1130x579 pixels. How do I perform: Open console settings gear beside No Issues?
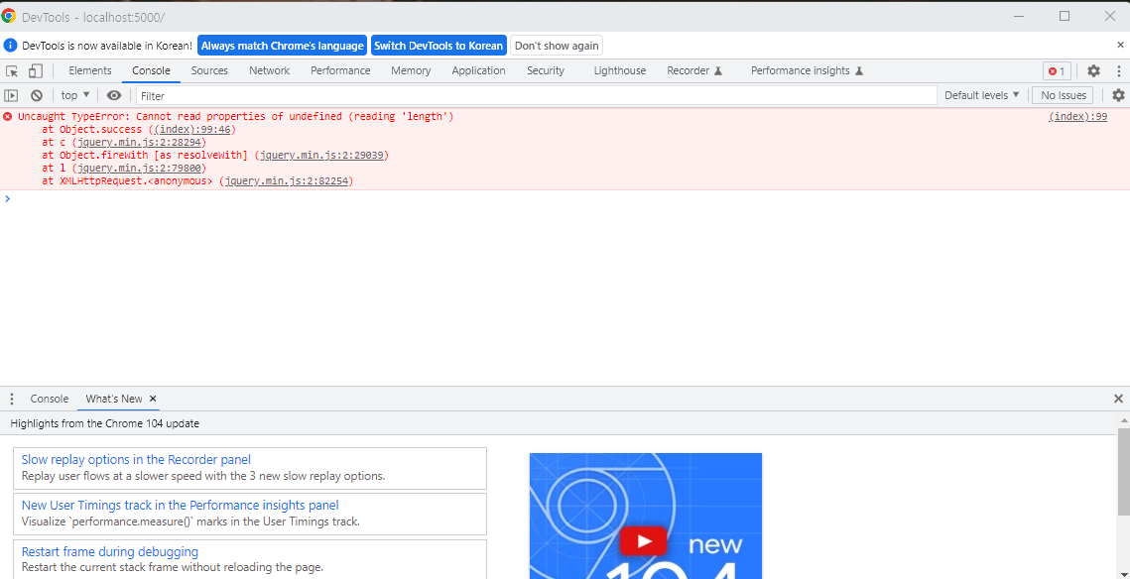1118,95
